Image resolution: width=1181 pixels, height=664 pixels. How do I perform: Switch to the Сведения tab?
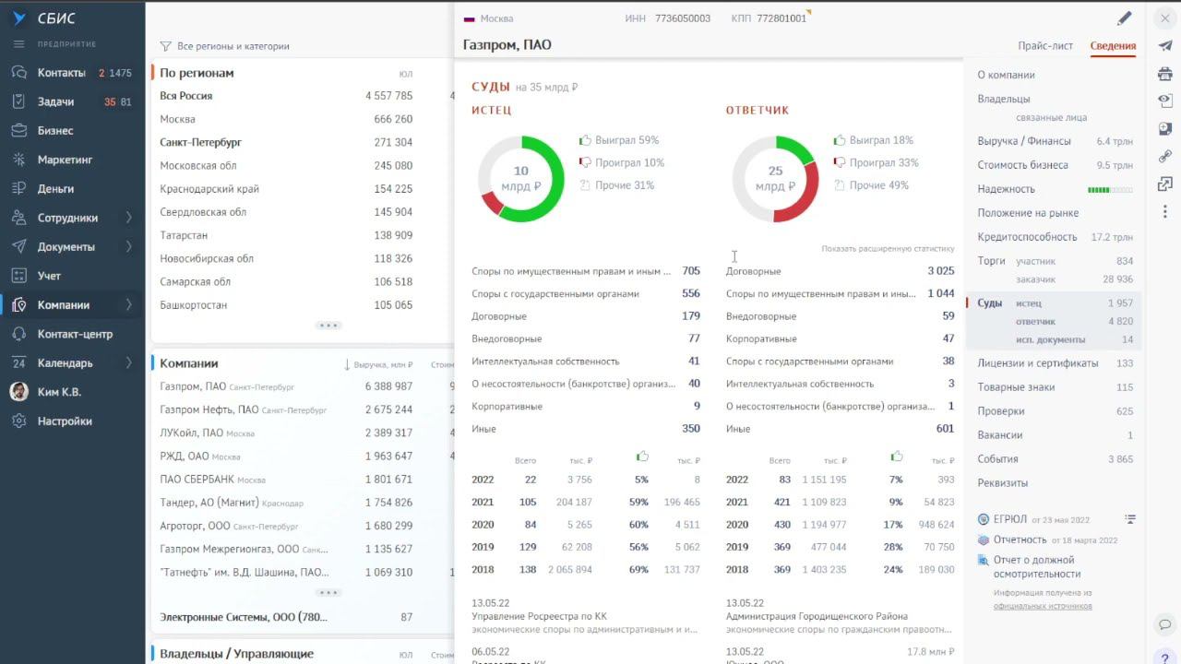(x=1113, y=45)
